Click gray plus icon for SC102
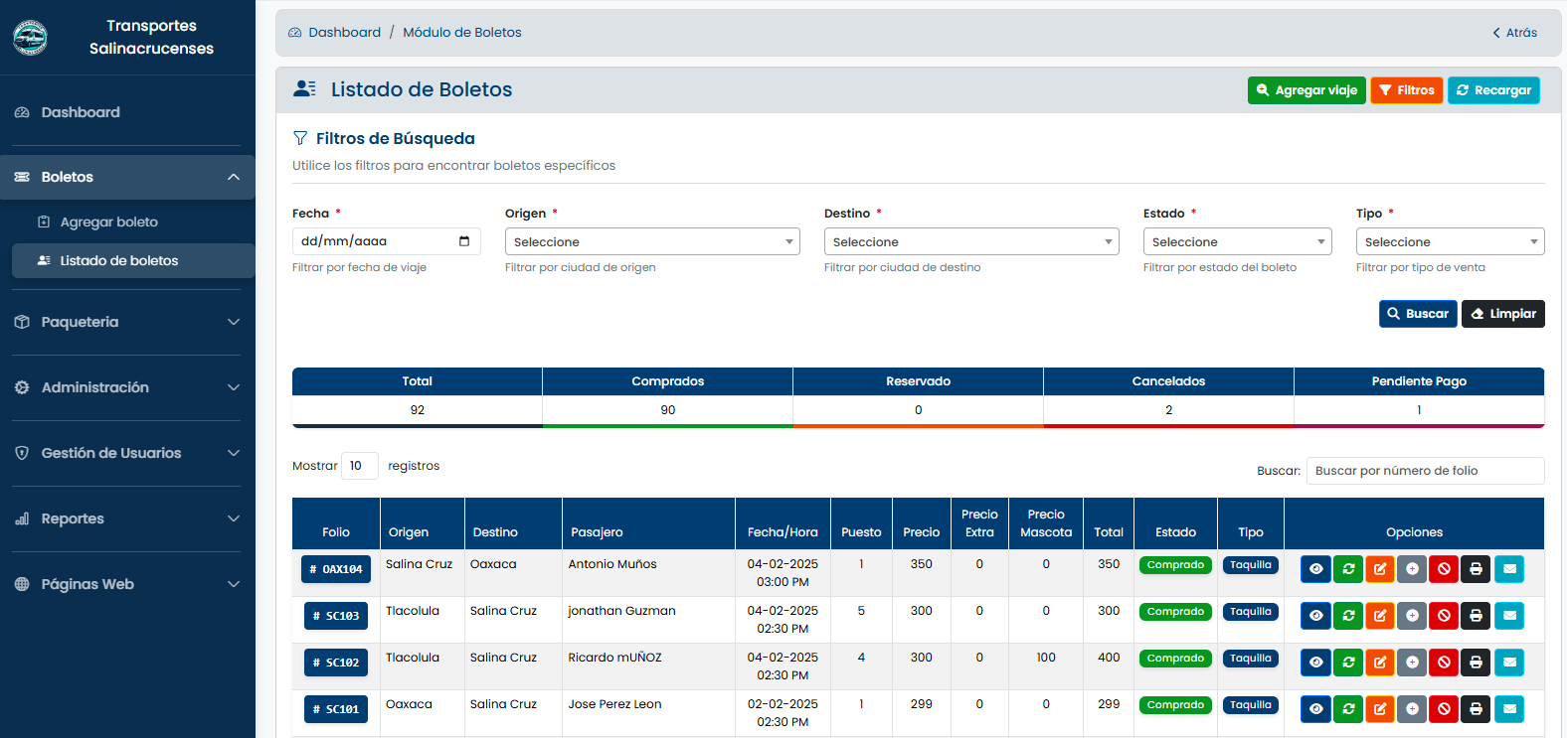Screen dimensions: 1567x738 click(x=1412, y=663)
